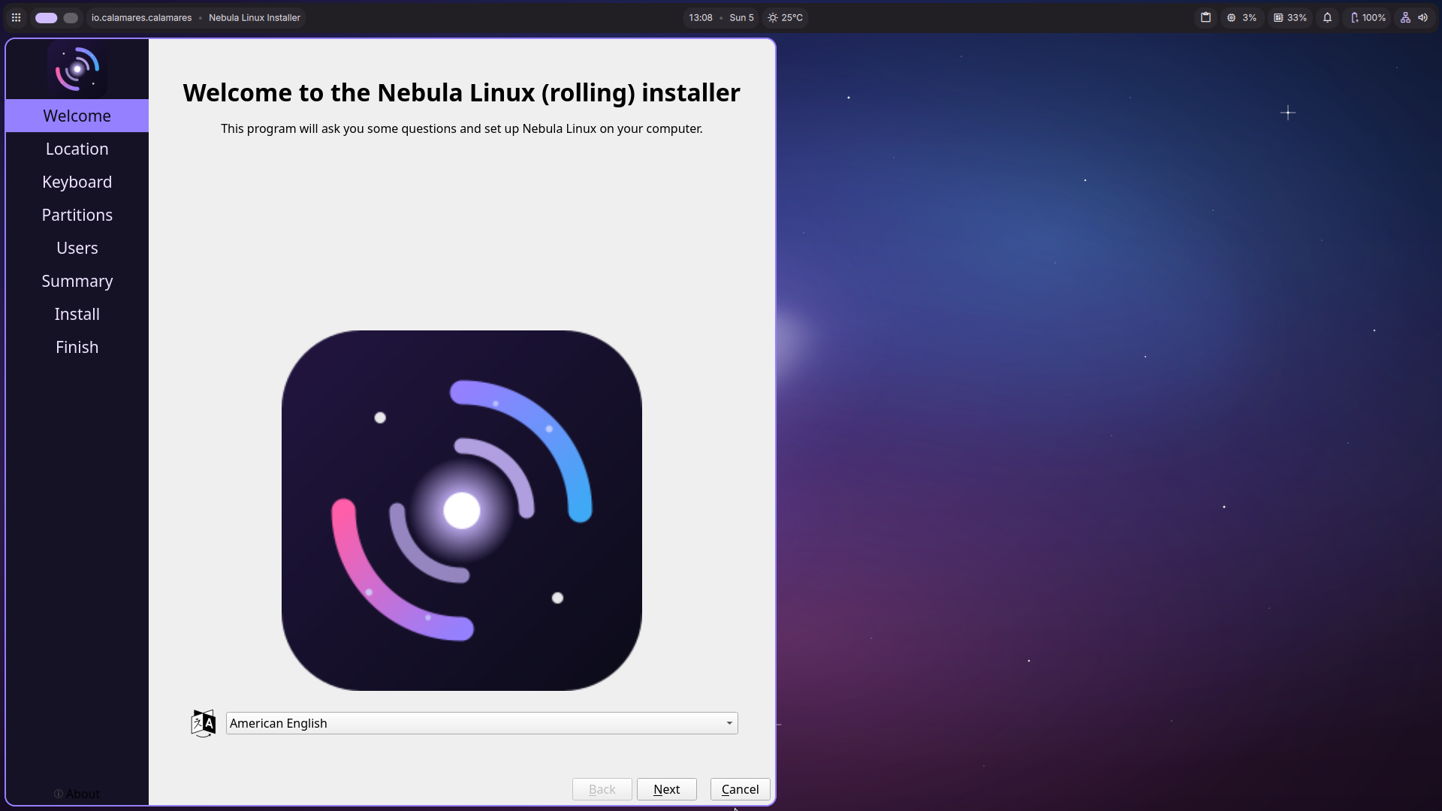Open the American English language dropdown
Viewport: 1442px width, 811px height.
[x=482, y=723]
